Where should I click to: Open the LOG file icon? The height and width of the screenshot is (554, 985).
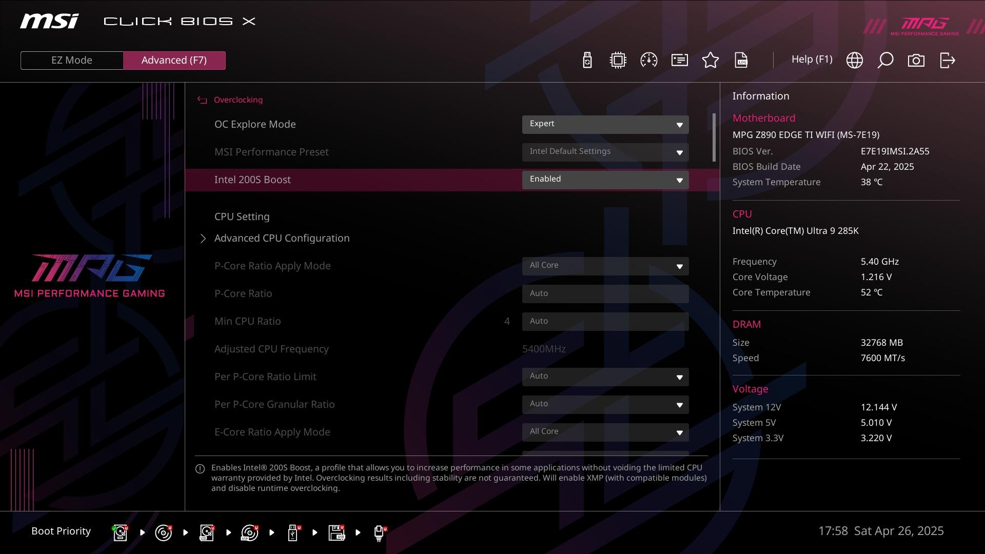pos(741,60)
